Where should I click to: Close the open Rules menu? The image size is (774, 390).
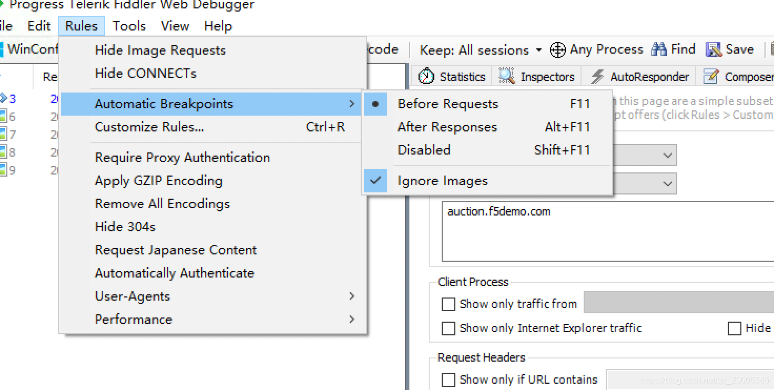tap(82, 26)
